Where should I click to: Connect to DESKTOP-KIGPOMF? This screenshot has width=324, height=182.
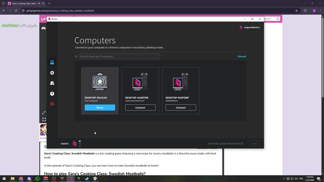point(181,108)
